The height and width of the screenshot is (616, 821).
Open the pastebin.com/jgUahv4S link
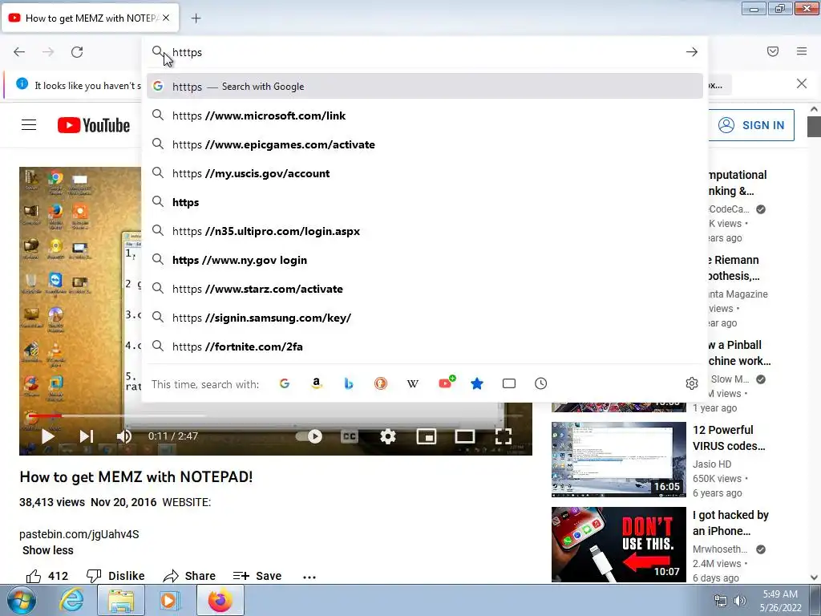[x=79, y=534]
